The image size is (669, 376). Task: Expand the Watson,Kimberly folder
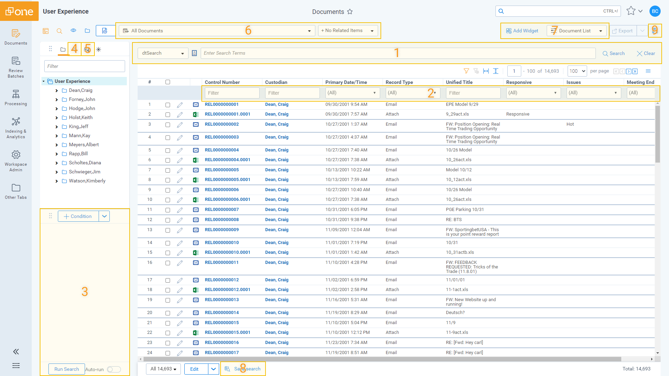[56, 181]
